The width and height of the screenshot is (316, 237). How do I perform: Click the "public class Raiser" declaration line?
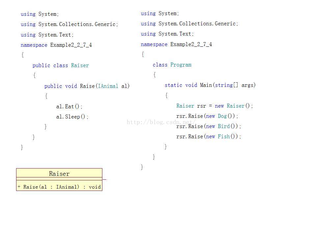coord(61,66)
